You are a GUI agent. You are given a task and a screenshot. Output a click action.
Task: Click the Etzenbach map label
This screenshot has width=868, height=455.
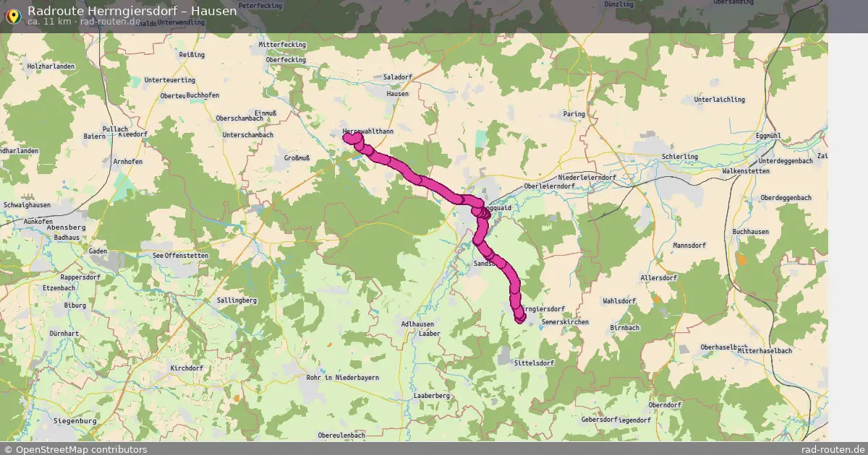59,287
